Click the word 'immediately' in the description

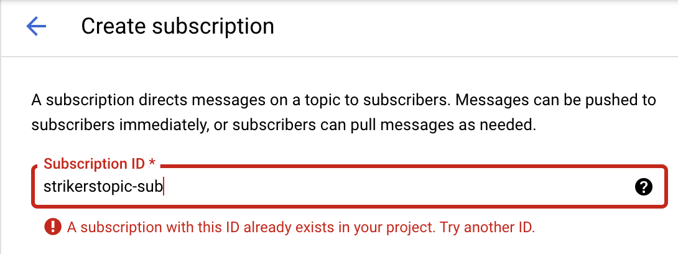[x=157, y=125]
